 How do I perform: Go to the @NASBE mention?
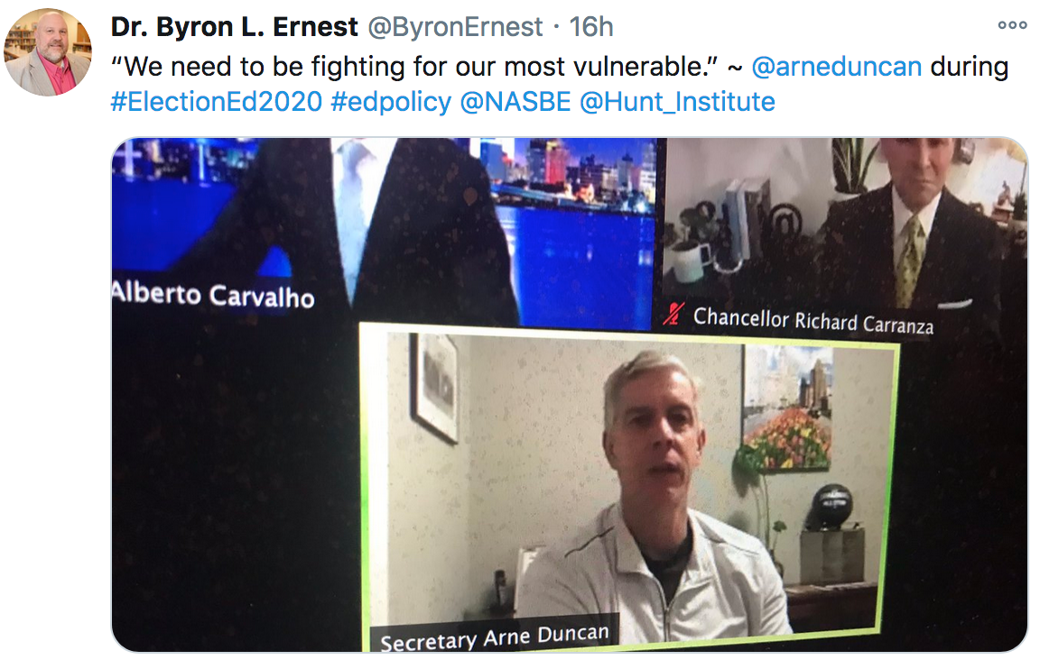point(515,102)
